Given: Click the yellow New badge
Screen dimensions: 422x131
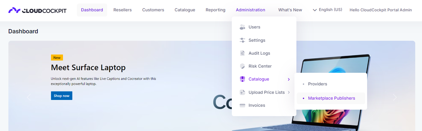Looking at the screenshot, I should (x=57, y=58).
